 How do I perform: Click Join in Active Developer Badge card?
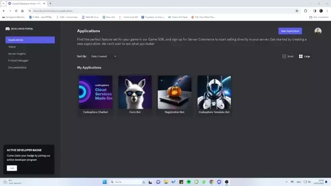pyautogui.click(x=12, y=168)
